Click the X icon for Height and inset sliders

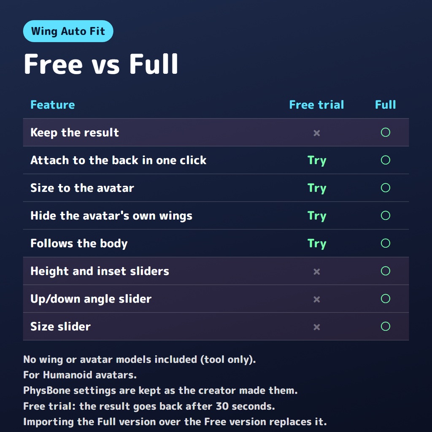pos(316,272)
